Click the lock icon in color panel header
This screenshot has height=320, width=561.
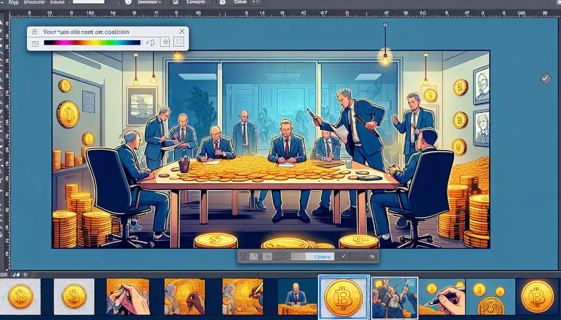click(33, 31)
